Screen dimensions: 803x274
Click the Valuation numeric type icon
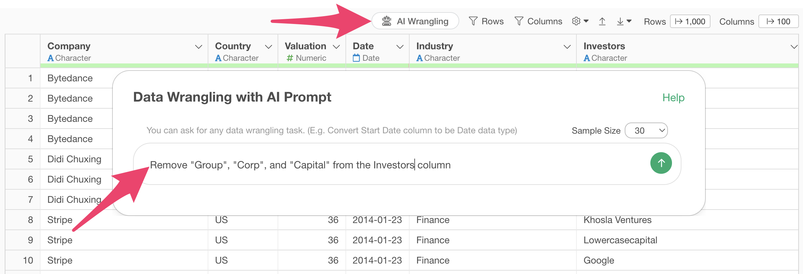[x=289, y=58]
